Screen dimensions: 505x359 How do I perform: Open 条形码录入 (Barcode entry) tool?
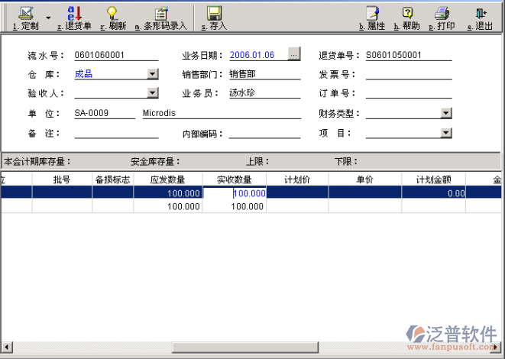point(160,14)
